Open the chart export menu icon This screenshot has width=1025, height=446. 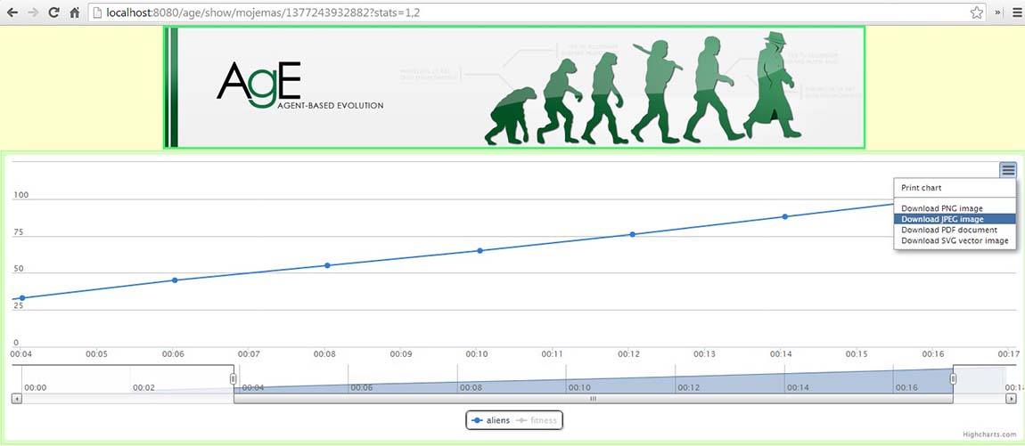pos(1008,169)
